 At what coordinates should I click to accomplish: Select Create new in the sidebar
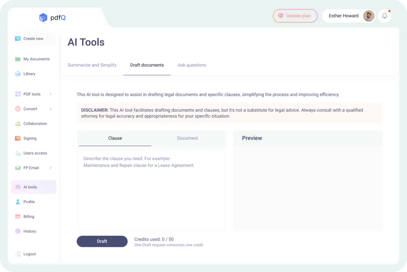33,38
